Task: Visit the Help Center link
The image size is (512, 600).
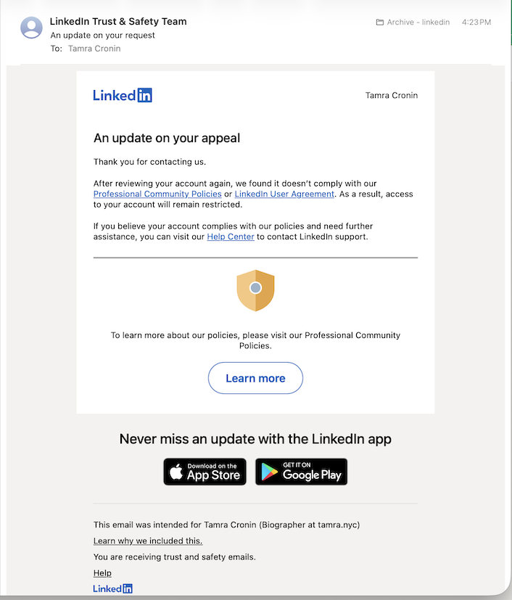Action: (231, 237)
